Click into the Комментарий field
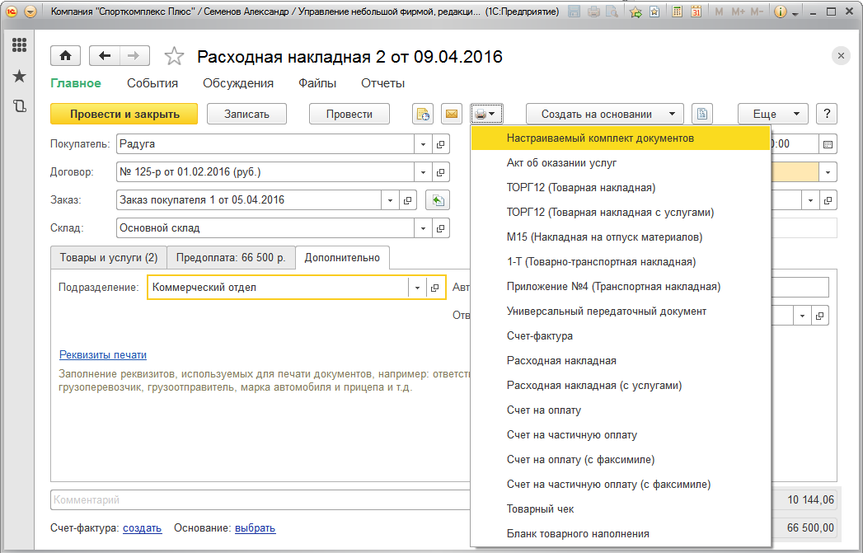 click(256, 500)
